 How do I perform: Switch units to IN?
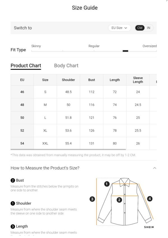click(x=149, y=28)
